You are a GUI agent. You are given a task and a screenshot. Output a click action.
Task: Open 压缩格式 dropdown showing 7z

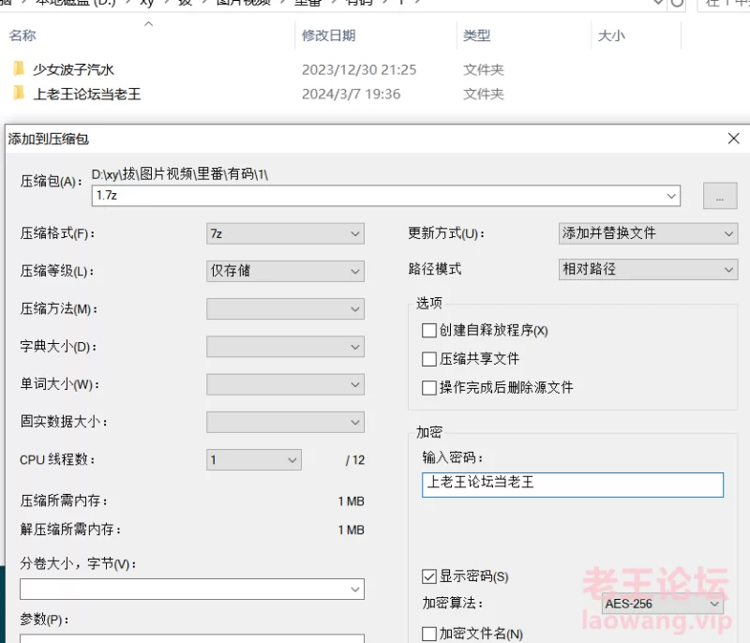click(285, 233)
